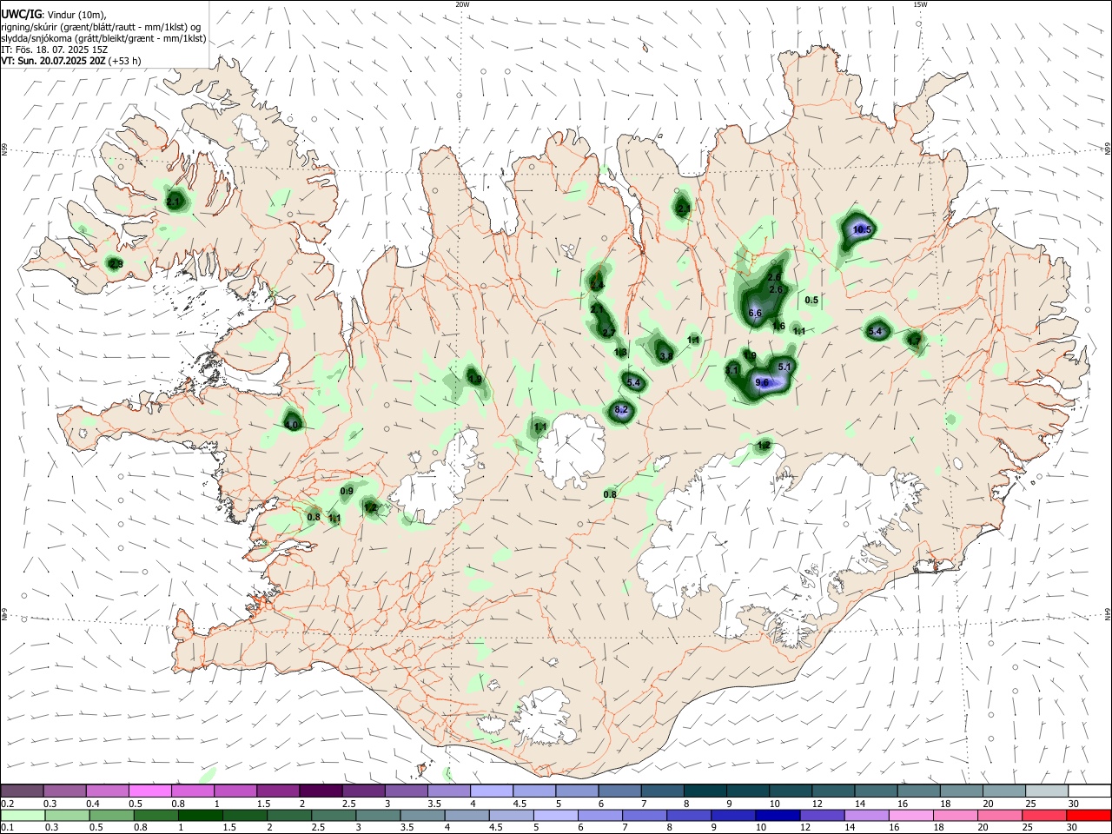The width and height of the screenshot is (1112, 834).
Task: Click the 2.8 value in the Westfjords
Action: click(x=116, y=263)
